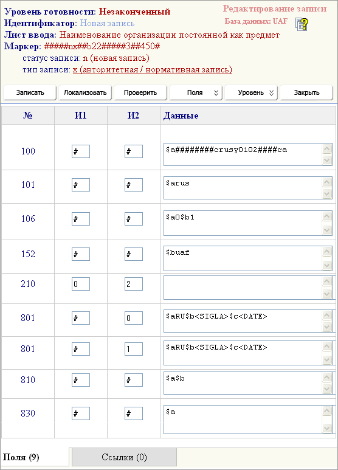Click scroll down arrow in field 152 data
The width and height of the screenshot is (338, 470).
coord(326,265)
